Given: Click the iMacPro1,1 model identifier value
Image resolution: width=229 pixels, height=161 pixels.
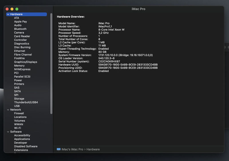Looking at the screenshot, I should (105, 27).
